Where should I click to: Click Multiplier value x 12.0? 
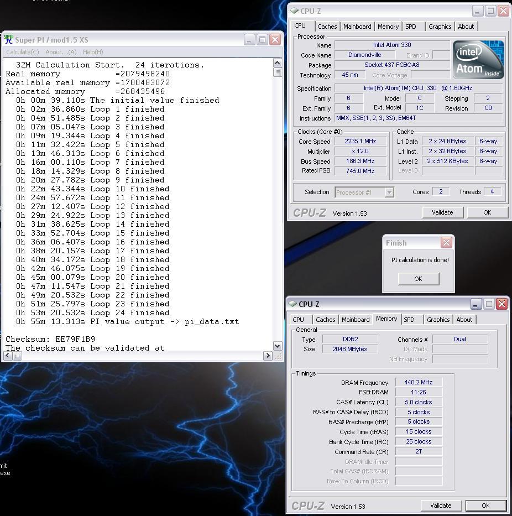tap(361, 151)
